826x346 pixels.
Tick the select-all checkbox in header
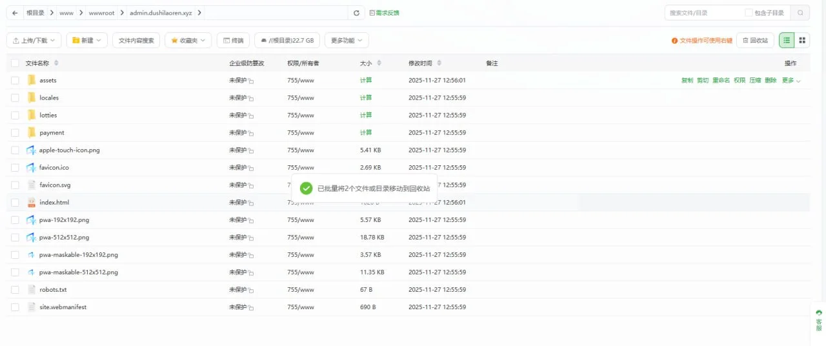coord(15,63)
